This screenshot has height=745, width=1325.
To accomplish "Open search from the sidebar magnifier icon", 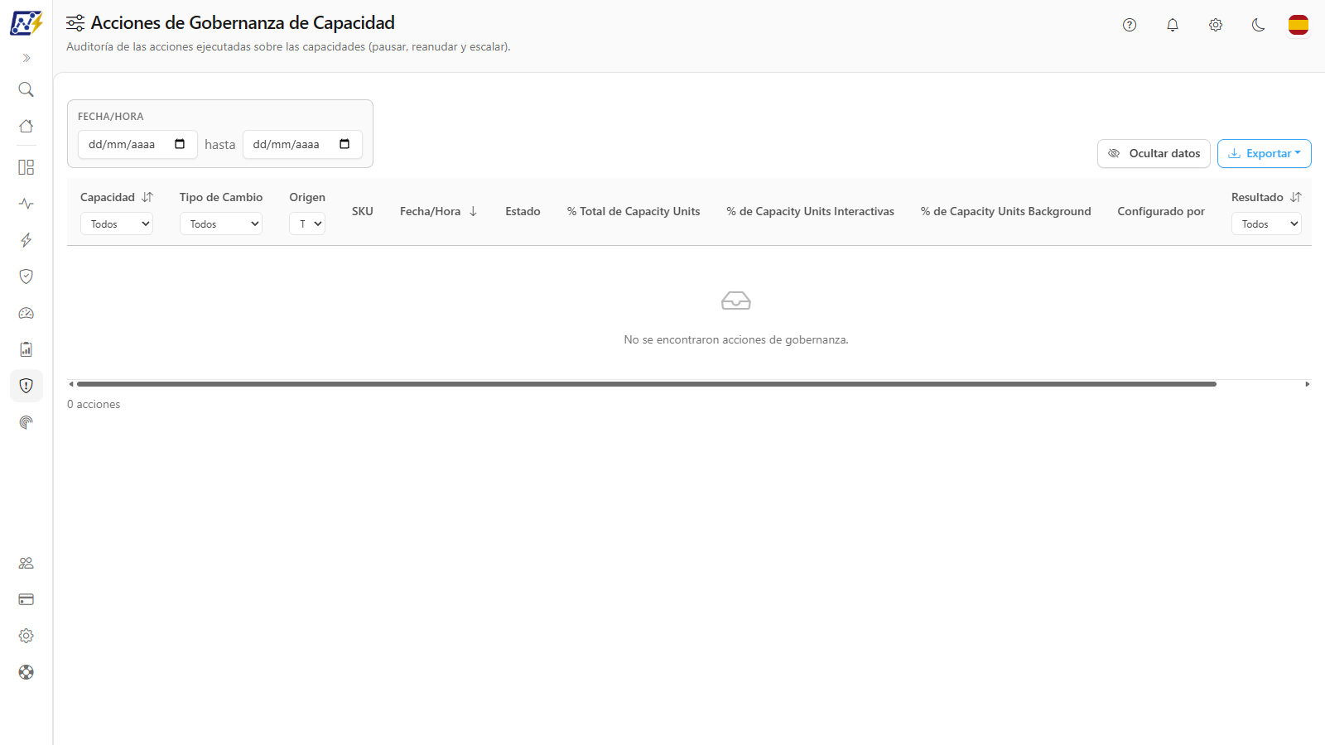I will pyautogui.click(x=26, y=89).
